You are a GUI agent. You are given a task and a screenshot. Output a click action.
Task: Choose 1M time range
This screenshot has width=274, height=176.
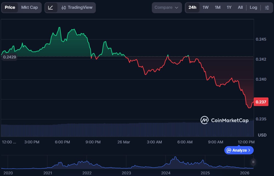pos(217,7)
